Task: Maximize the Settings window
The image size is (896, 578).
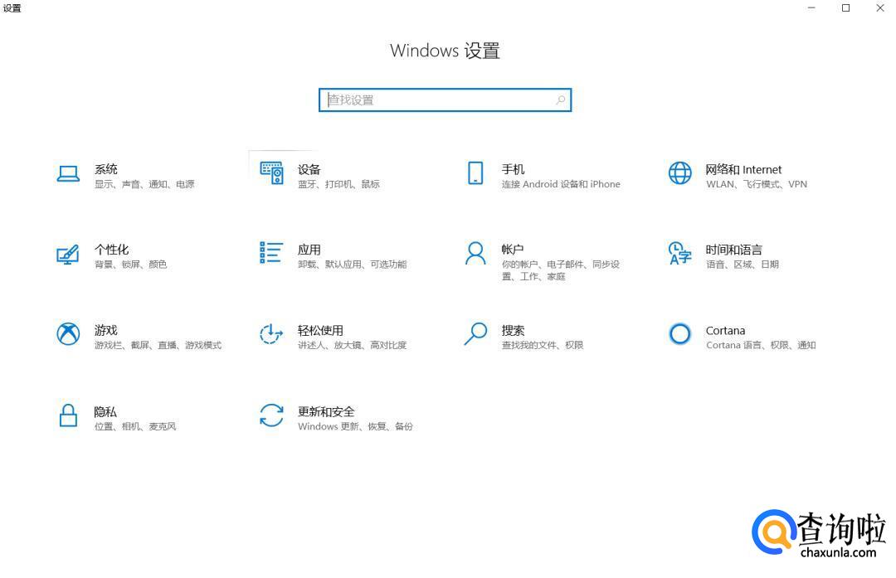Action: click(x=845, y=8)
